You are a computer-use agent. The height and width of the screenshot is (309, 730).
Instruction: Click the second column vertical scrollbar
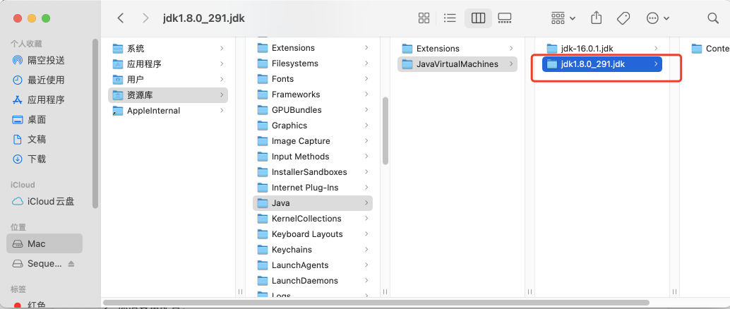tap(385, 131)
